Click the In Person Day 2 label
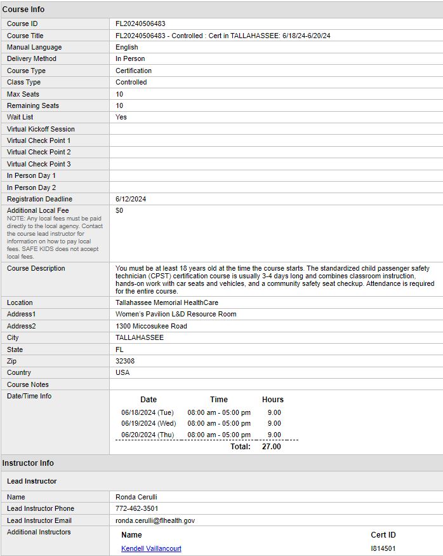443x556 pixels. 31,187
